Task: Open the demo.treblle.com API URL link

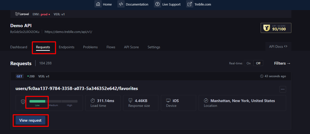Action: (x=68, y=32)
